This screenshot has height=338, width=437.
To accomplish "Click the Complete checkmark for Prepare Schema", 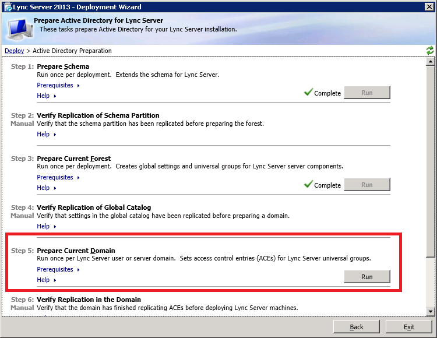I will [308, 92].
